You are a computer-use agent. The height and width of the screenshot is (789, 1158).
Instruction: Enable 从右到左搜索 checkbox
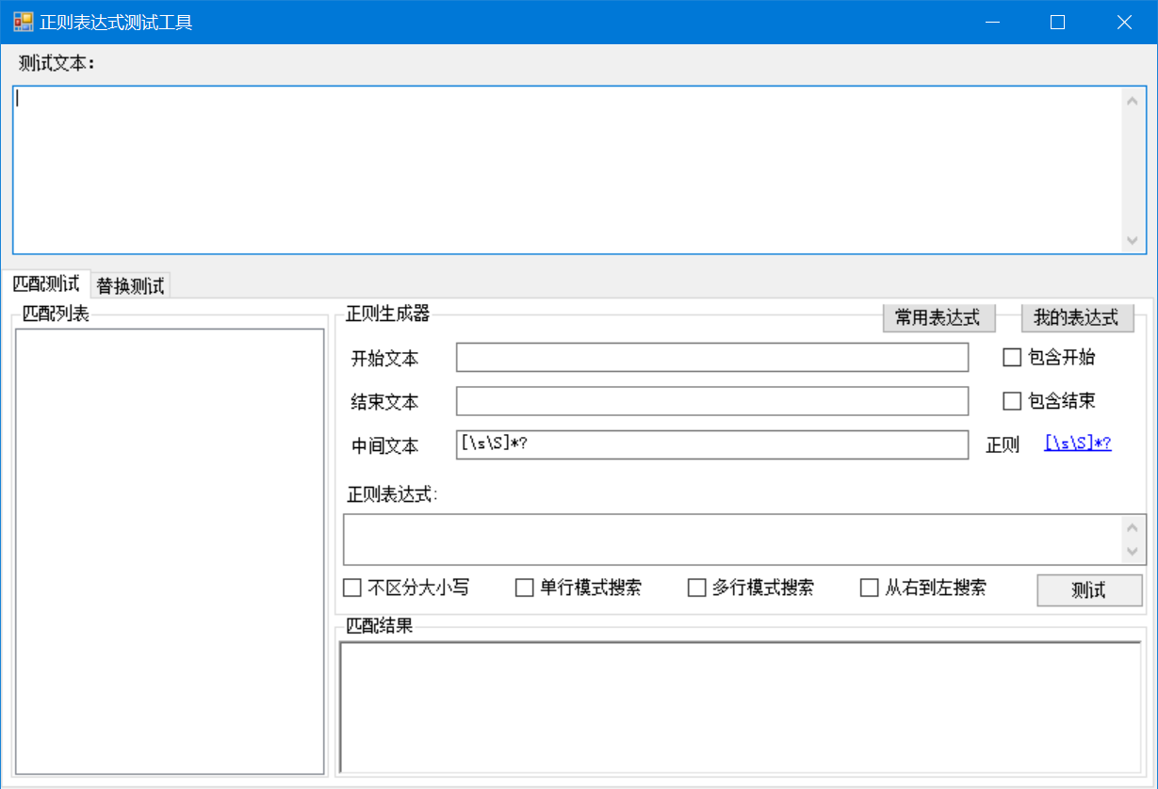[x=870, y=588]
